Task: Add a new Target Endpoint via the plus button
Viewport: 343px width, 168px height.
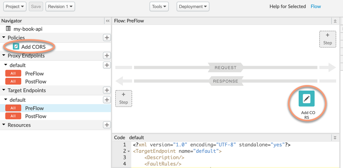Action: point(107,90)
